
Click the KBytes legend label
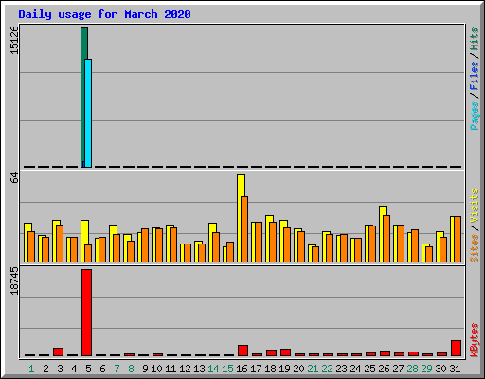pyautogui.click(x=474, y=340)
